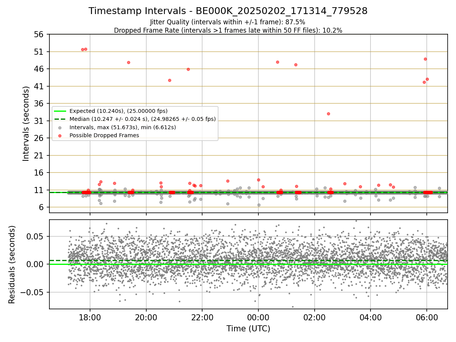Click the highest red point just before 06:00
Viewport: 456px width, 342px height.
(425, 59)
